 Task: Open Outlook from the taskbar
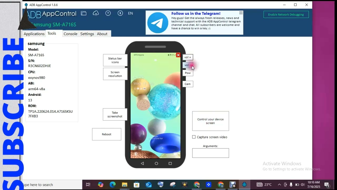coord(149,185)
